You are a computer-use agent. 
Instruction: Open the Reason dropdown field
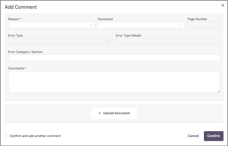(51, 25)
